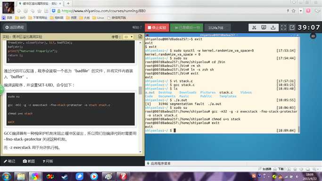The width and height of the screenshot is (322, 181).
Task: Click the browser back arrow button
Action: (x=19, y=11)
